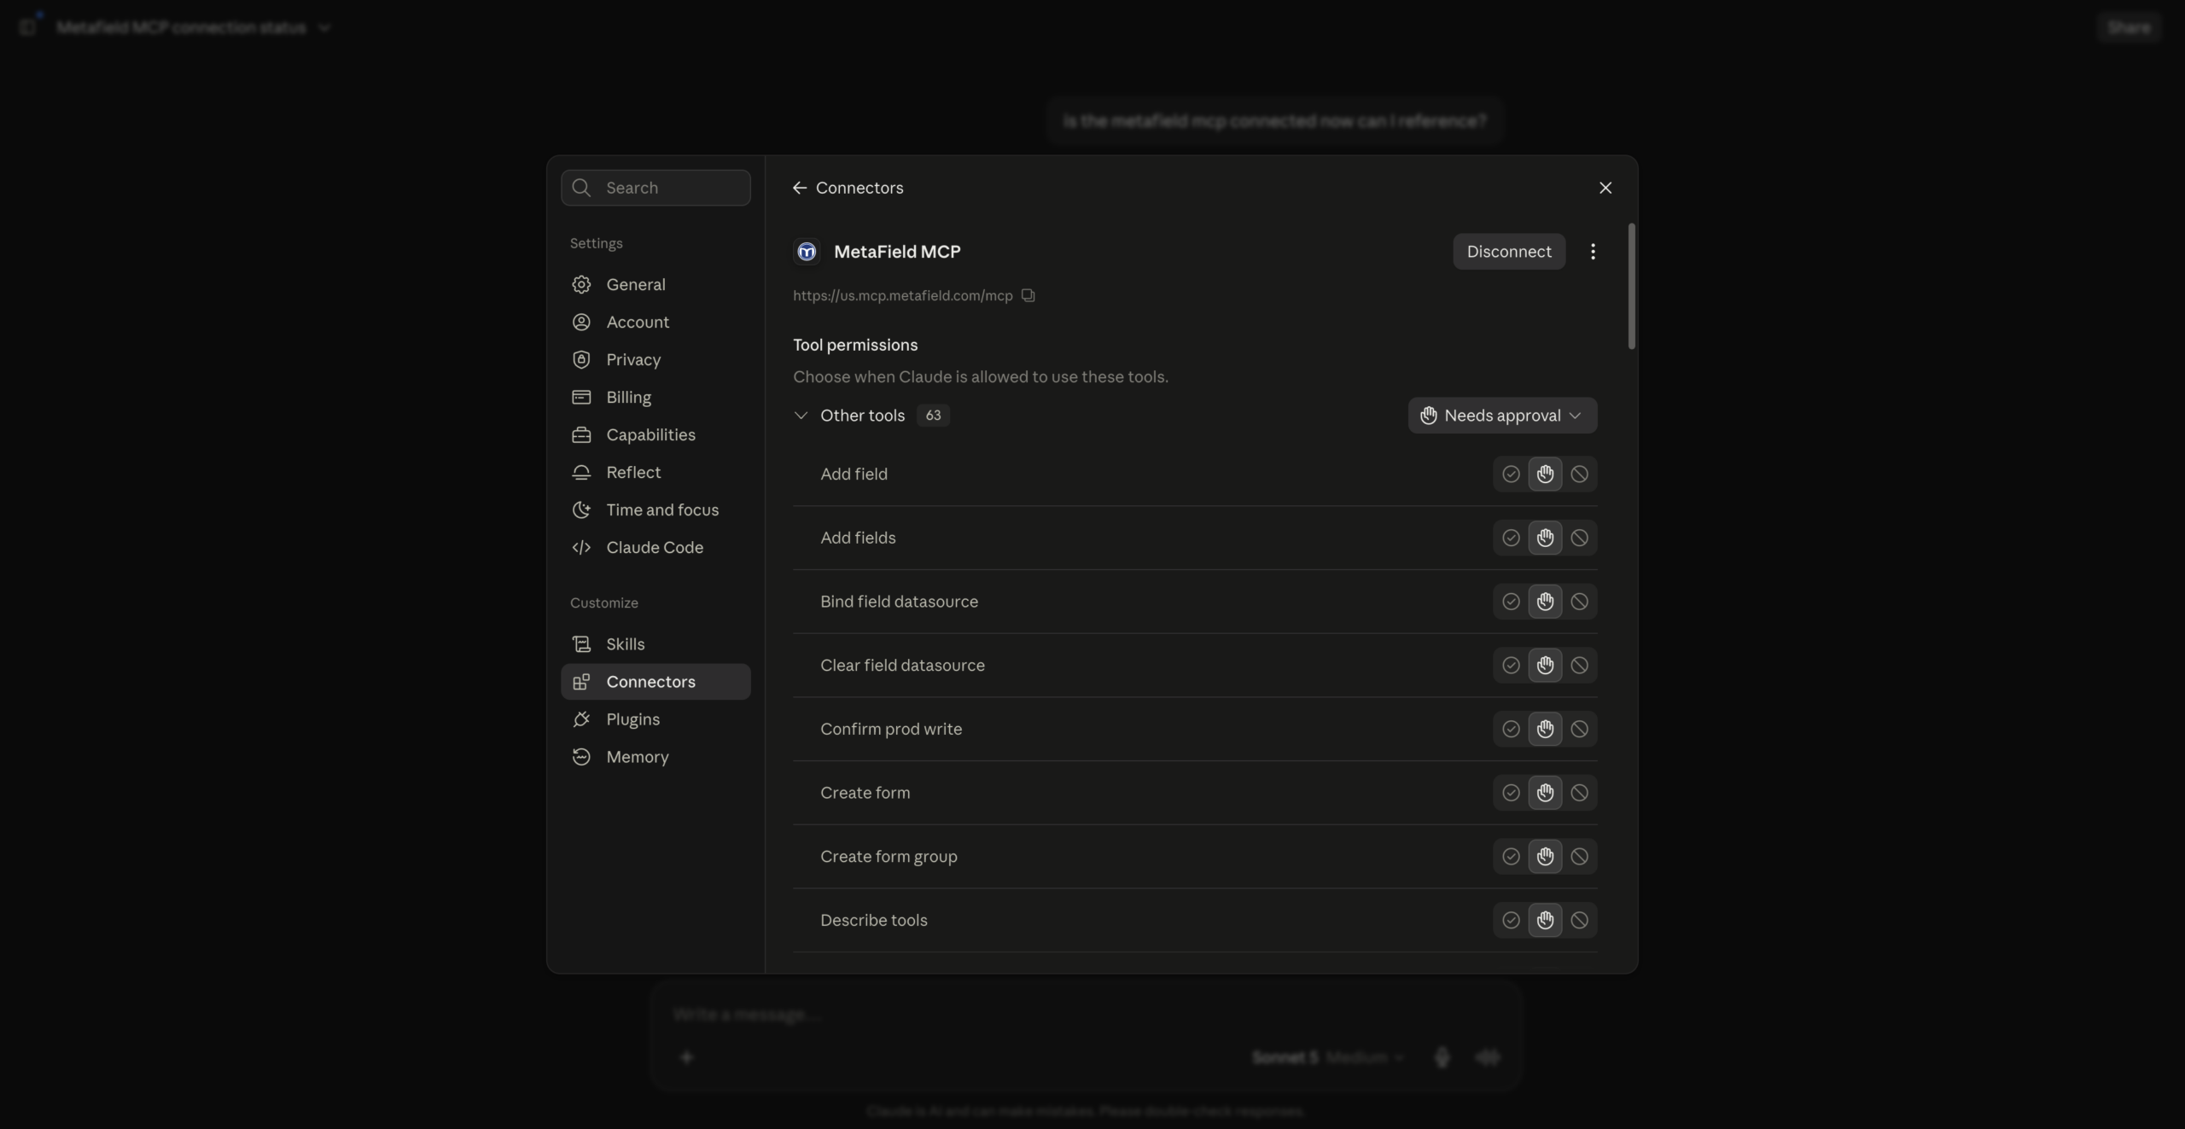The image size is (2185, 1129).
Task: Block Clear field datasource tool
Action: click(1580, 665)
